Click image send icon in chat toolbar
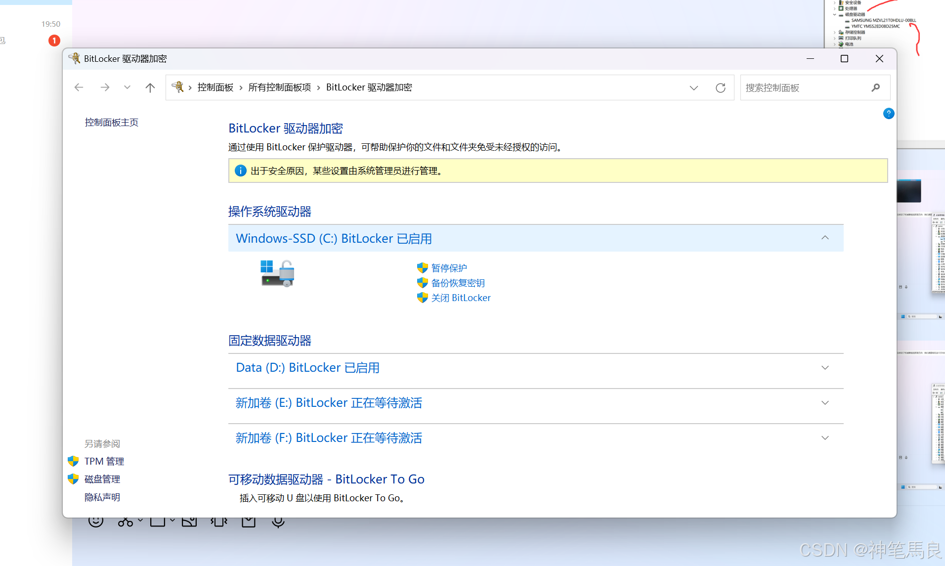Image resolution: width=945 pixels, height=566 pixels. coord(189,522)
